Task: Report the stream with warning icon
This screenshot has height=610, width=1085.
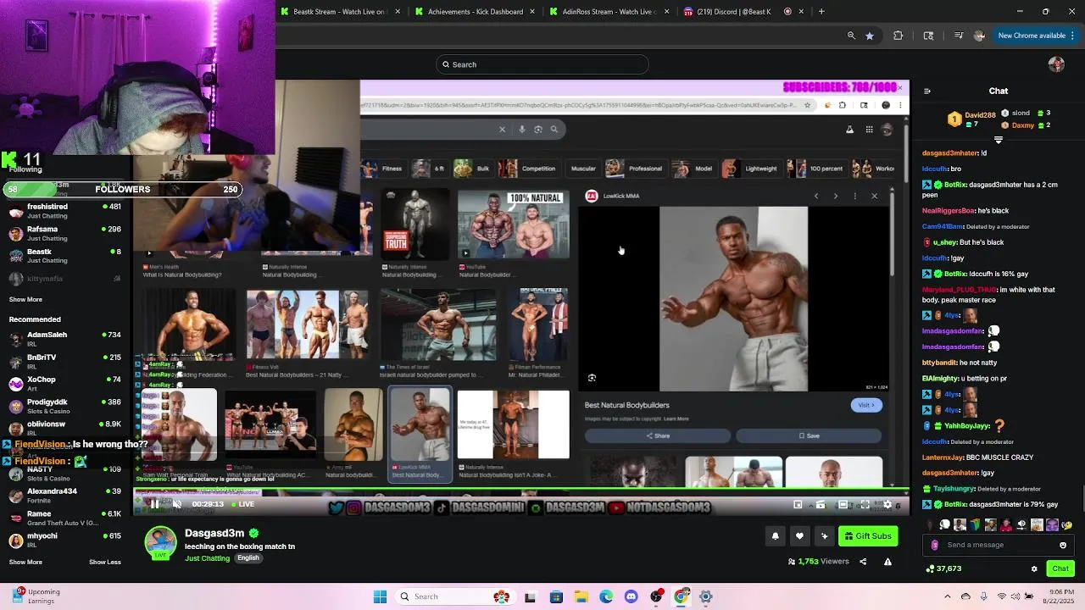Action: [887, 561]
